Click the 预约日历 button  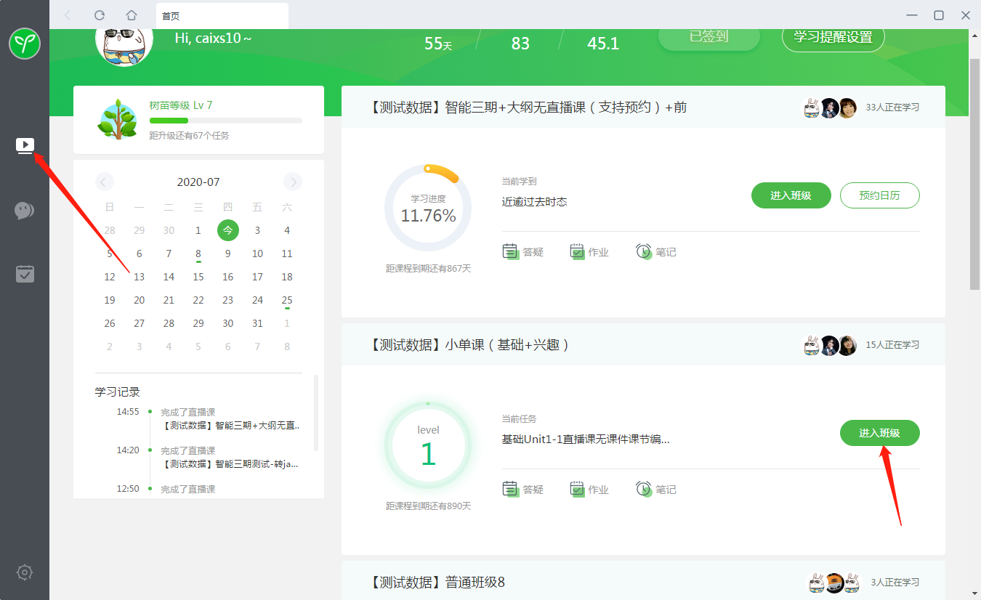pyautogui.click(x=879, y=195)
